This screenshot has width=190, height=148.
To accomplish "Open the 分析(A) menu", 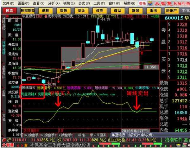I will 54,3.
